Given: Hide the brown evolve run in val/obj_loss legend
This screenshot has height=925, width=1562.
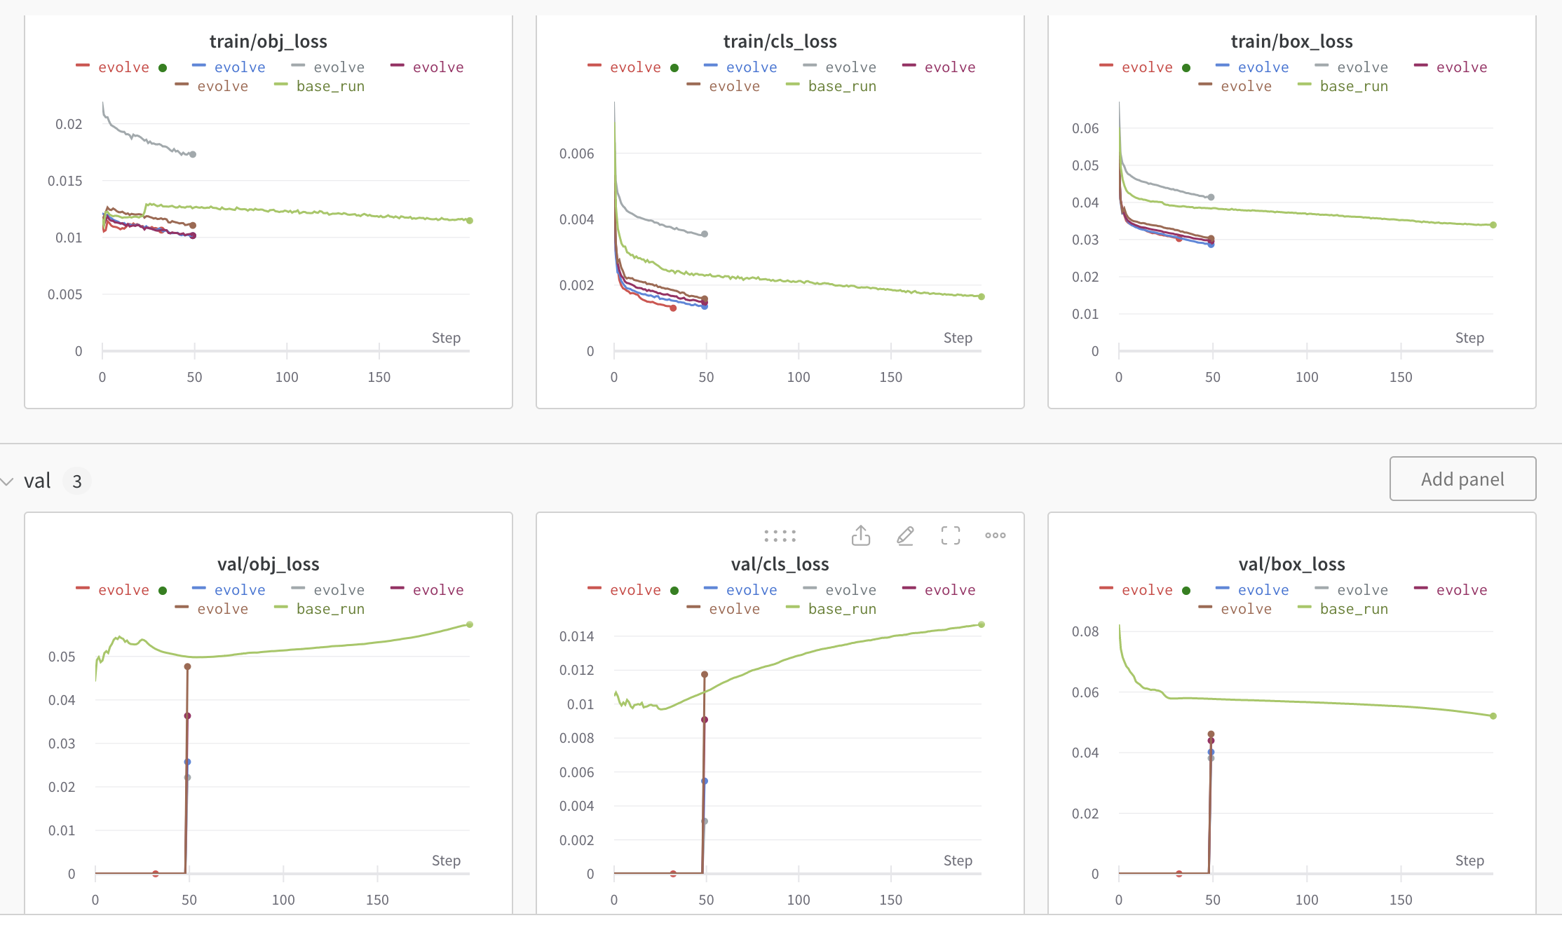Looking at the screenshot, I should [221, 608].
